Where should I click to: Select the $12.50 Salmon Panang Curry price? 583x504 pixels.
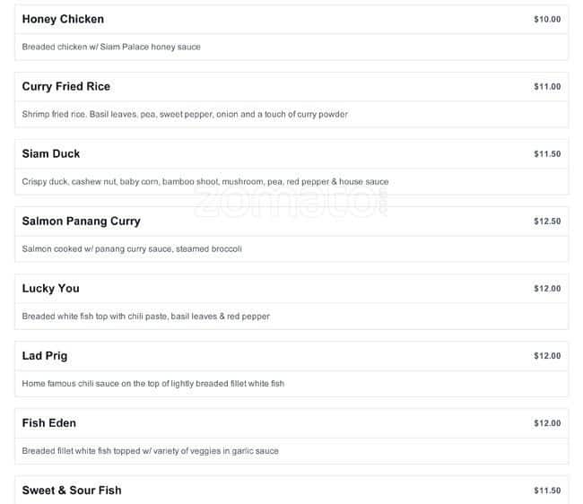tap(547, 222)
